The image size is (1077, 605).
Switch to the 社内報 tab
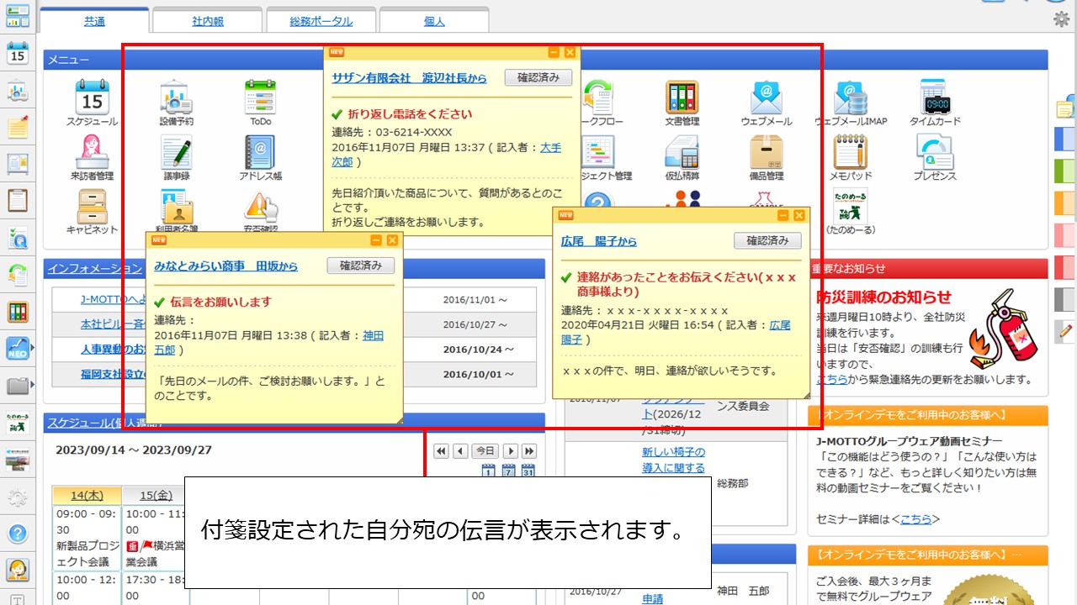tap(207, 22)
